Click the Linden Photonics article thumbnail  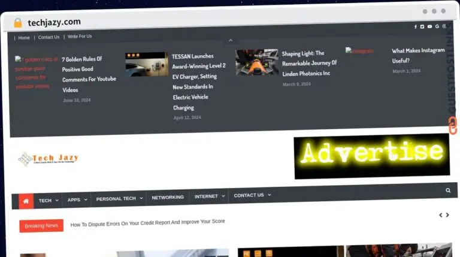pos(257,62)
